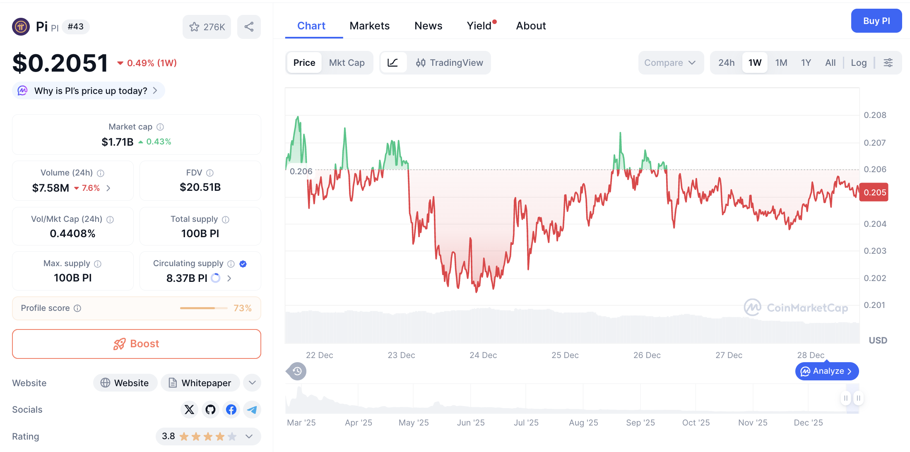
Task: Click the Analyze button on the chart
Action: click(826, 371)
